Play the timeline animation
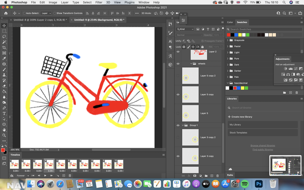 click(x=45, y=176)
